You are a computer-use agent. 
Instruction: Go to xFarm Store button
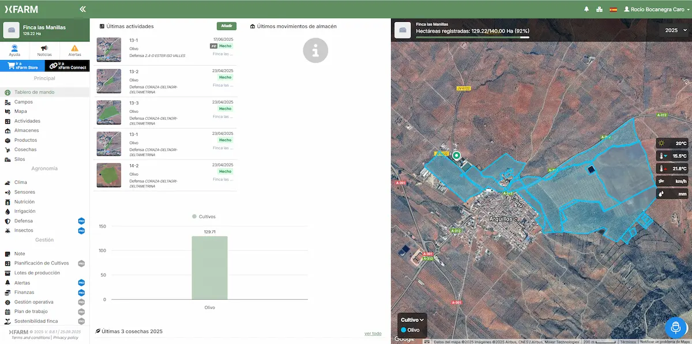pos(22,66)
